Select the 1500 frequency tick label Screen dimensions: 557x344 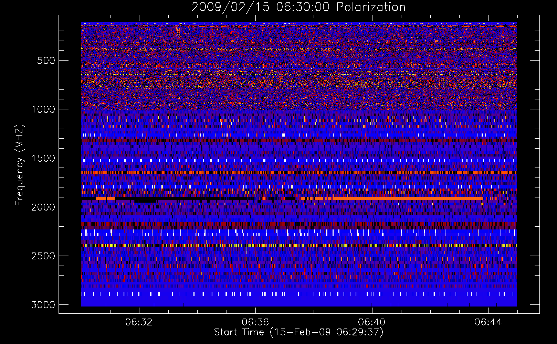pos(43,158)
